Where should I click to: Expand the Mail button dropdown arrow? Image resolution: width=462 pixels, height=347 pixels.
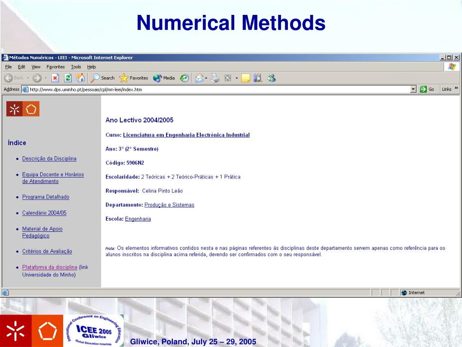tap(206, 78)
